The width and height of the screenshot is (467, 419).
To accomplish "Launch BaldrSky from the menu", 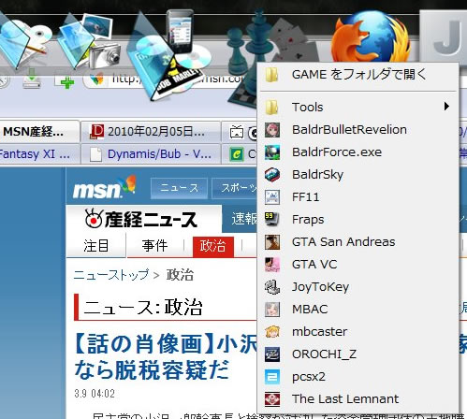I will 358,175.
